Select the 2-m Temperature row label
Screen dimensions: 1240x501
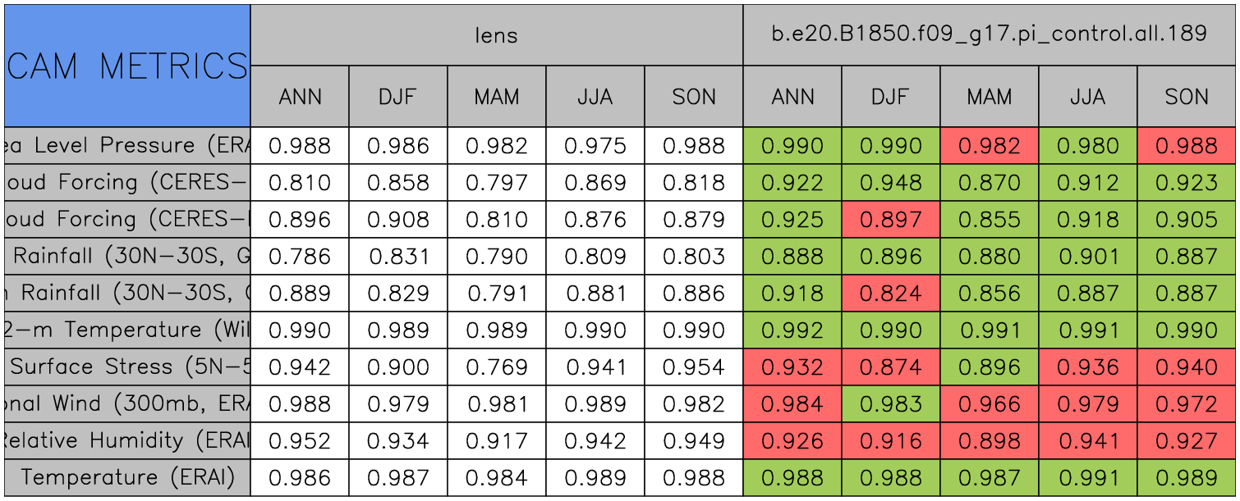[127, 330]
